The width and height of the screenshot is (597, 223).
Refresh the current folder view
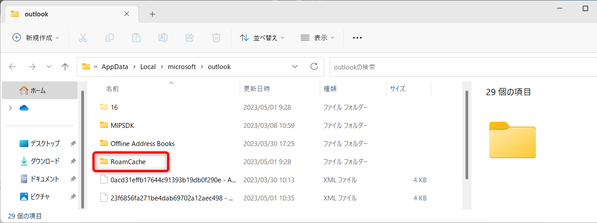(x=314, y=67)
